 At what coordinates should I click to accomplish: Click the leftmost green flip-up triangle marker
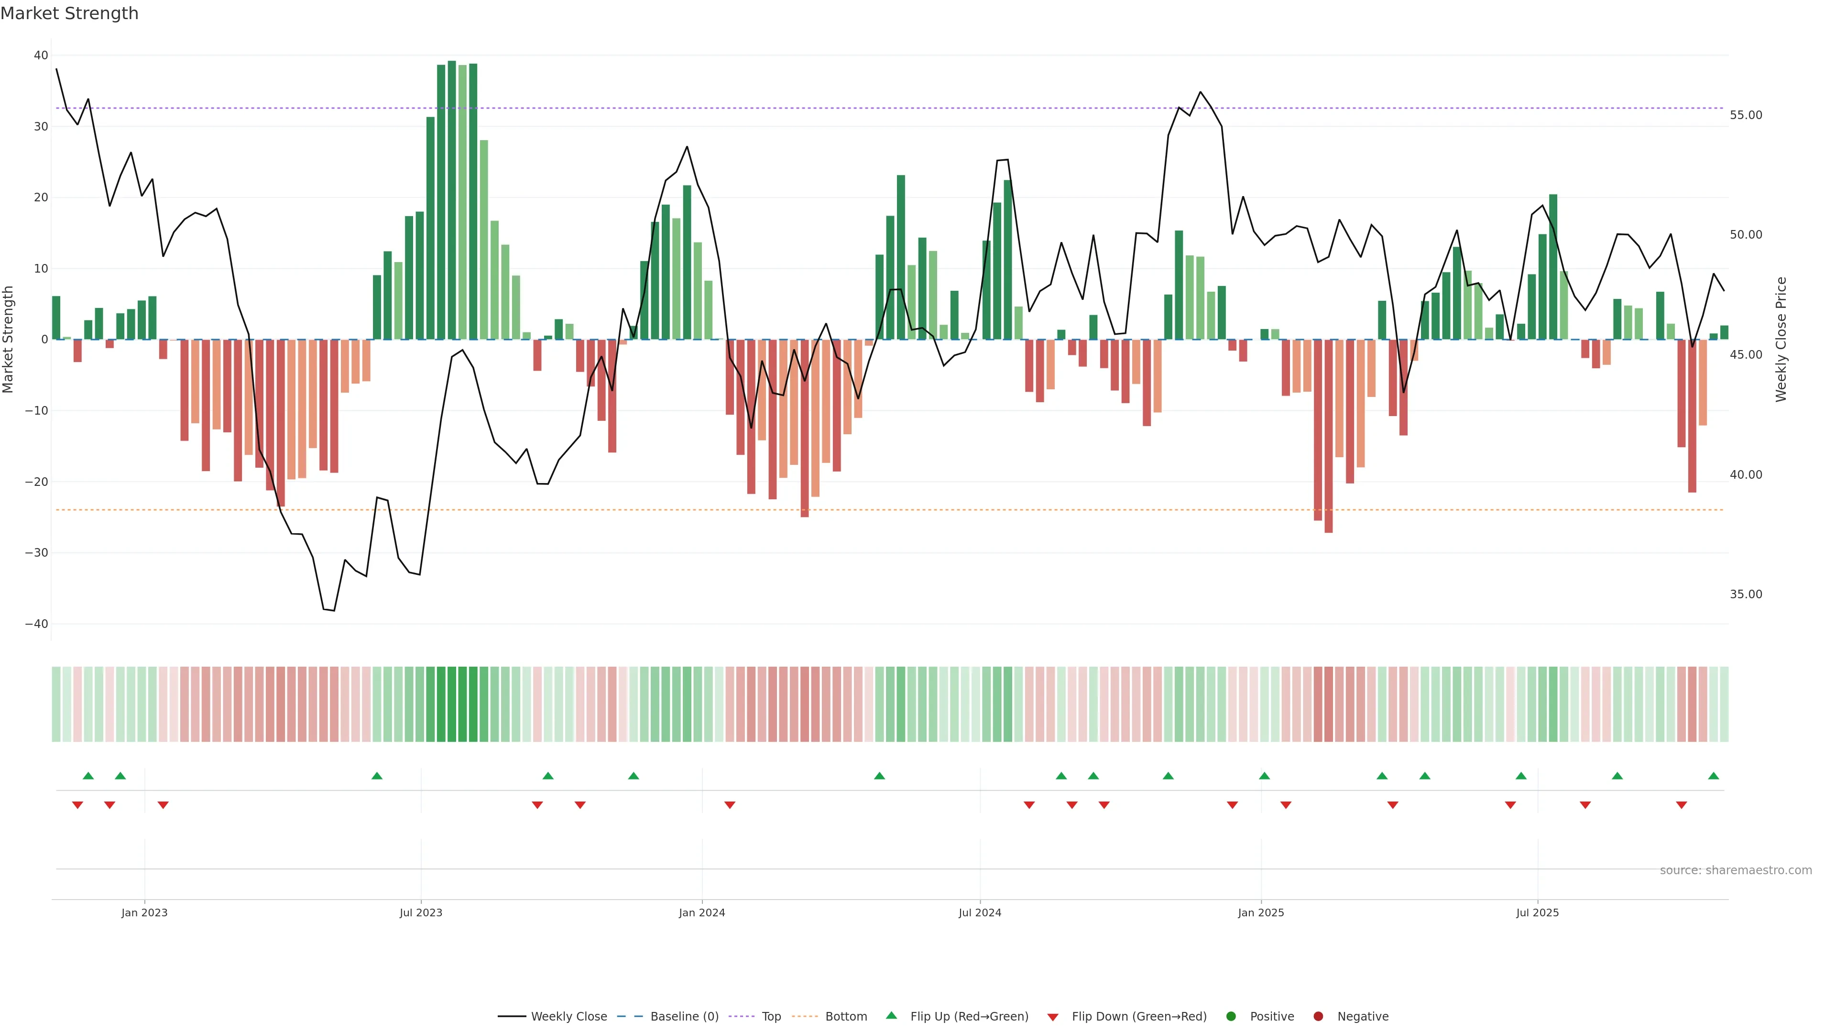[88, 776]
